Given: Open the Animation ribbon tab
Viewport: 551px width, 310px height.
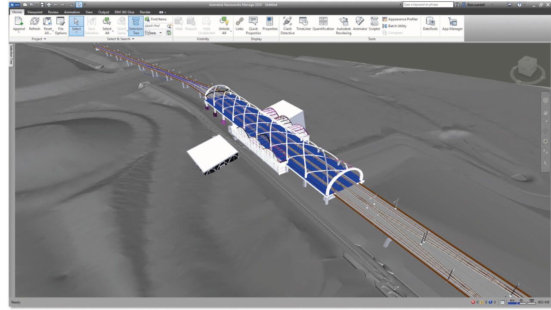Looking at the screenshot, I should click(x=72, y=12).
